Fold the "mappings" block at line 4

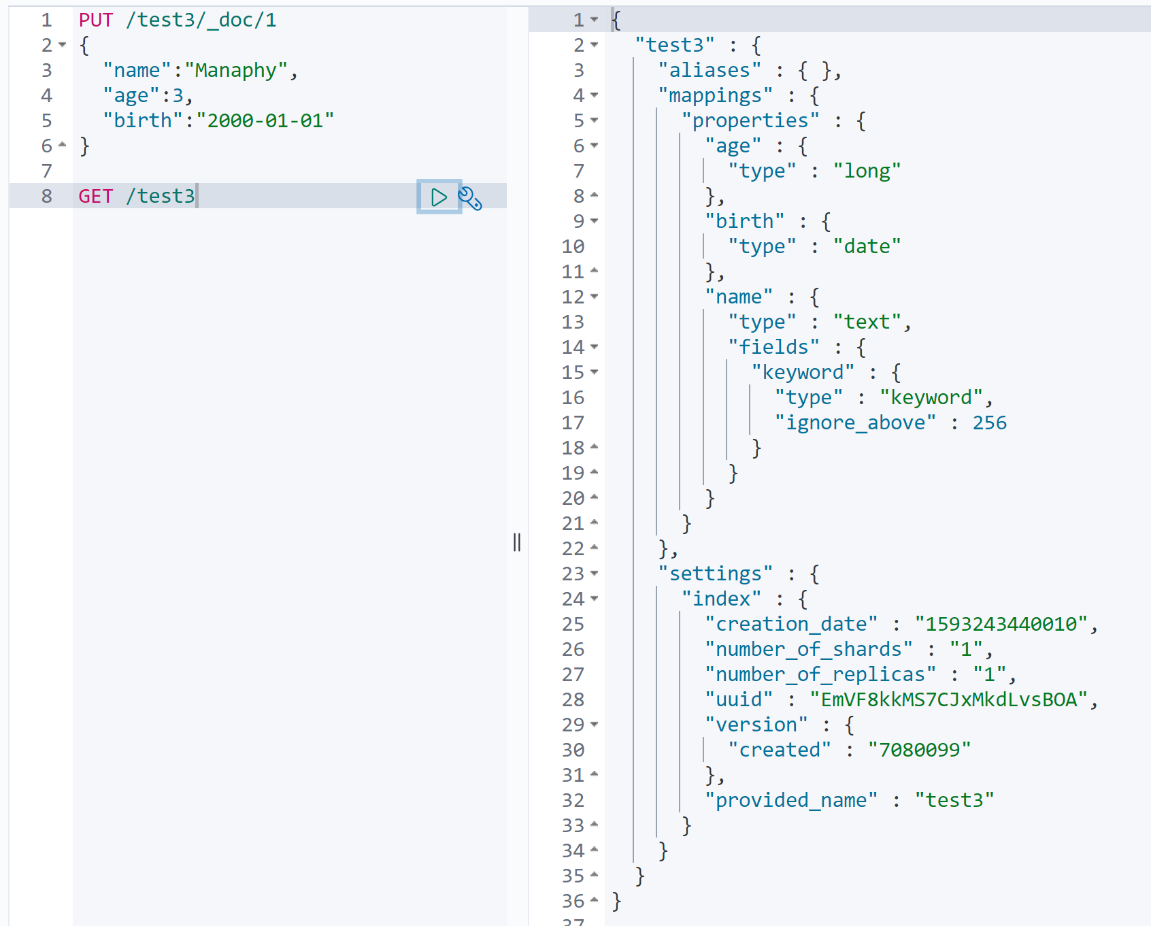point(595,95)
